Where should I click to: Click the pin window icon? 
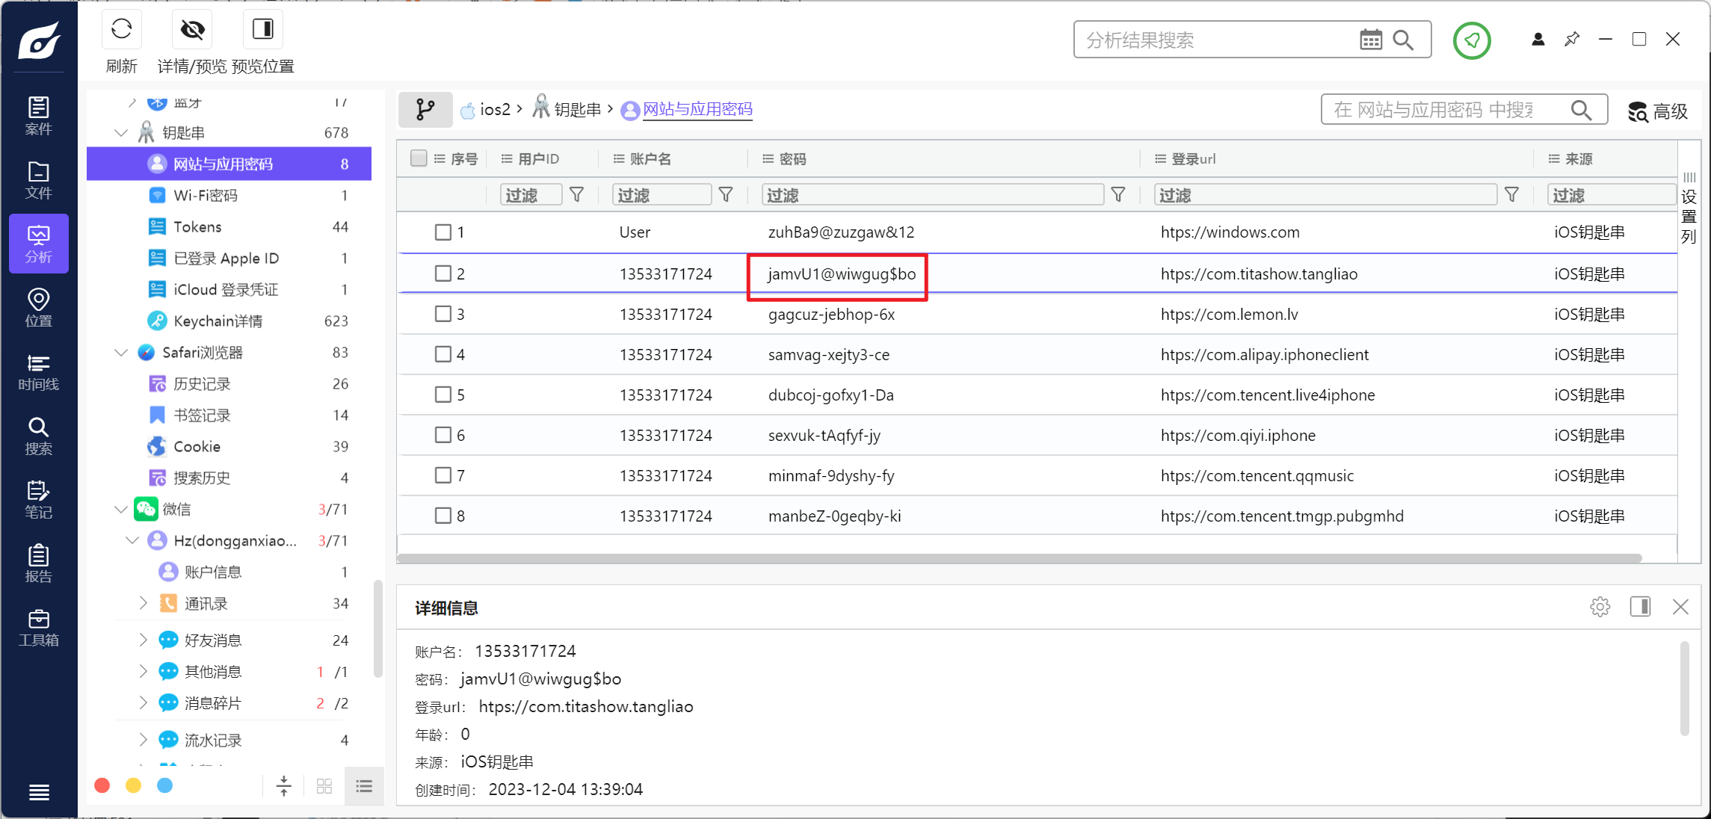pos(1572,40)
